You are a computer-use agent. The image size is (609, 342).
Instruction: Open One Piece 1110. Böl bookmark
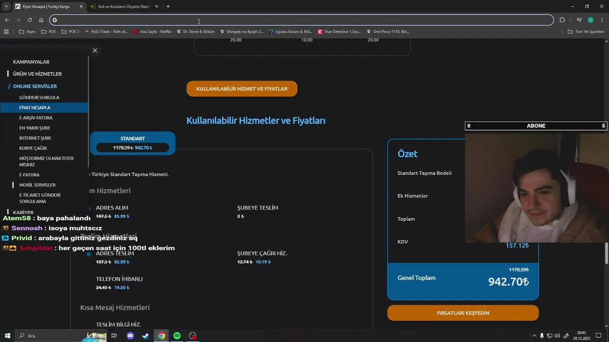[388, 32]
